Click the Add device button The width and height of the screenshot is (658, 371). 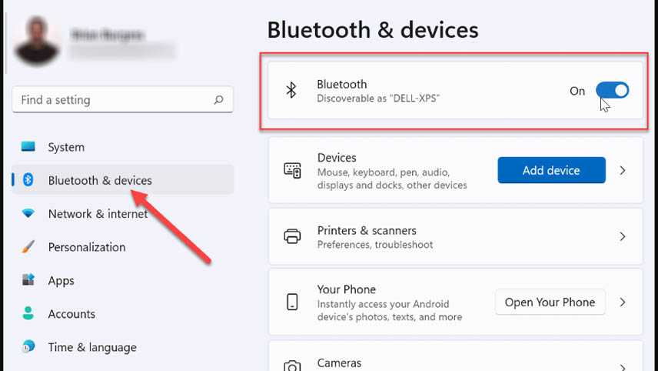tap(551, 170)
